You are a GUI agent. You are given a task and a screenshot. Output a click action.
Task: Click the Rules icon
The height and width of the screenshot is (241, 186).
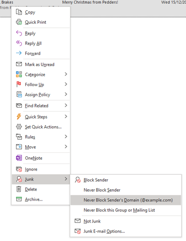(x=19, y=137)
